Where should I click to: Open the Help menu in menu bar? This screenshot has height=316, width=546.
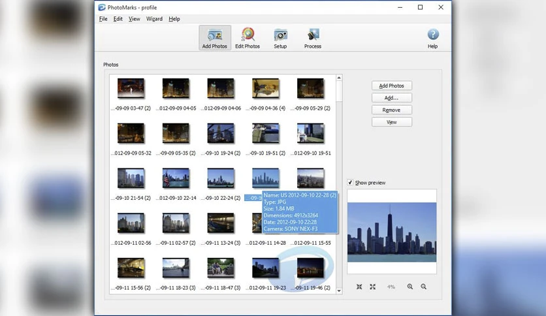point(174,19)
